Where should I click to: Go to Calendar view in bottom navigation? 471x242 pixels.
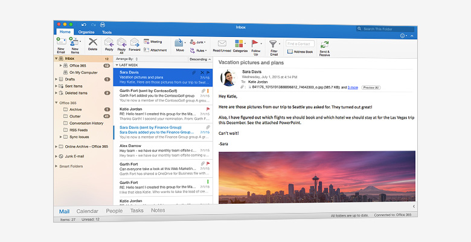coord(87,211)
